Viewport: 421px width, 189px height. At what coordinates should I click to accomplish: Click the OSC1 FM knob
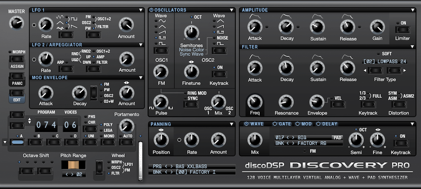pyautogui.click(x=161, y=72)
